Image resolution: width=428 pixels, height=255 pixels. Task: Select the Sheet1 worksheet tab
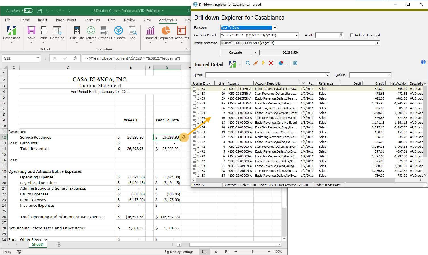38,245
